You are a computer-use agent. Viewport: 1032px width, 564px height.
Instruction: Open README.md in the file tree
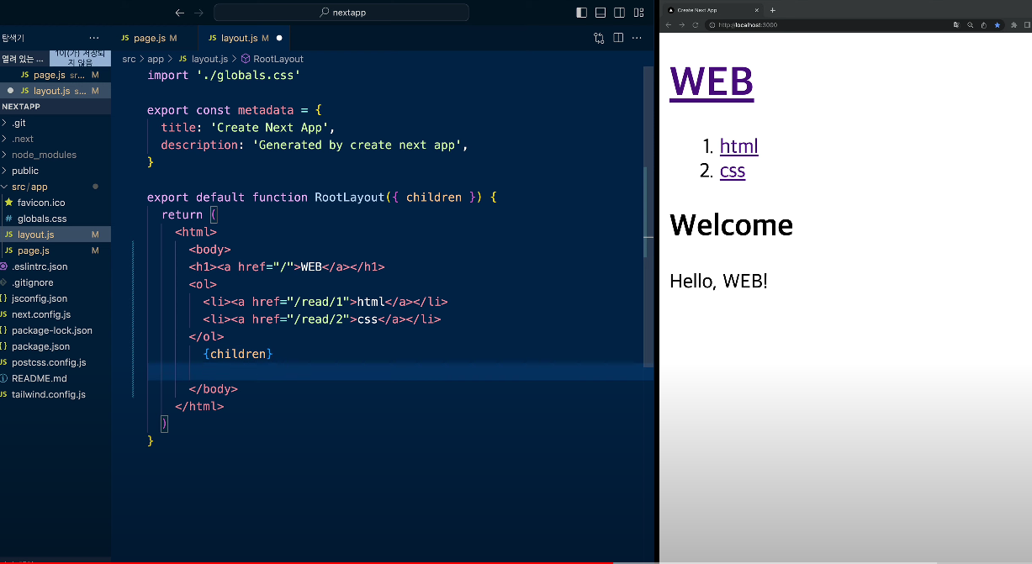click(x=56, y=378)
